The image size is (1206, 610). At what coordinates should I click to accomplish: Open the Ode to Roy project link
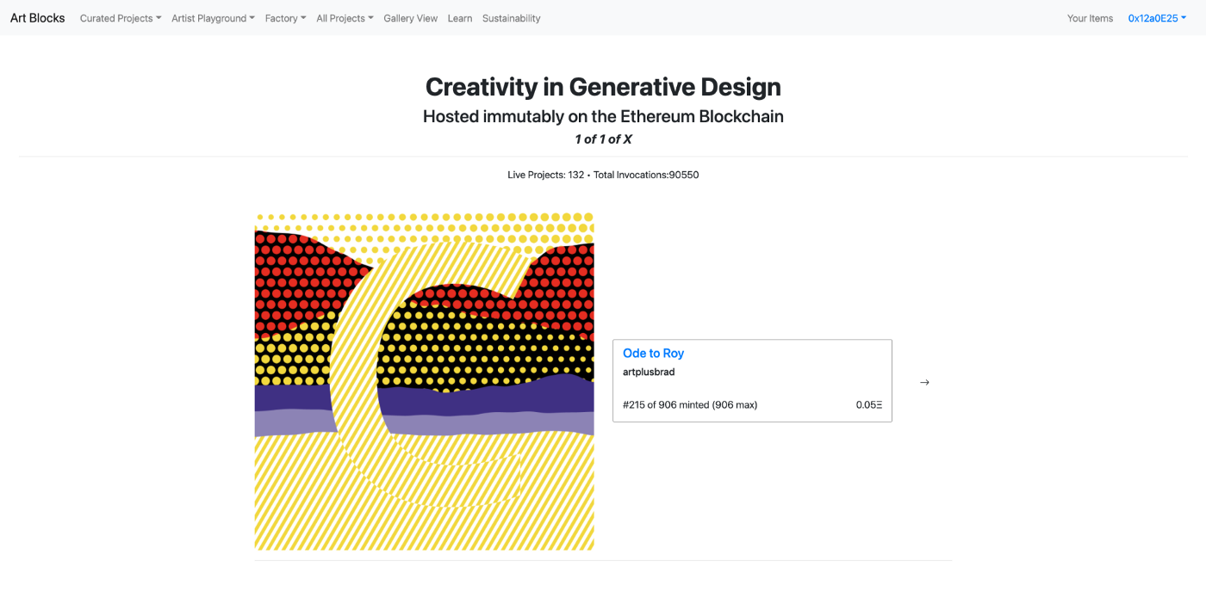click(653, 354)
